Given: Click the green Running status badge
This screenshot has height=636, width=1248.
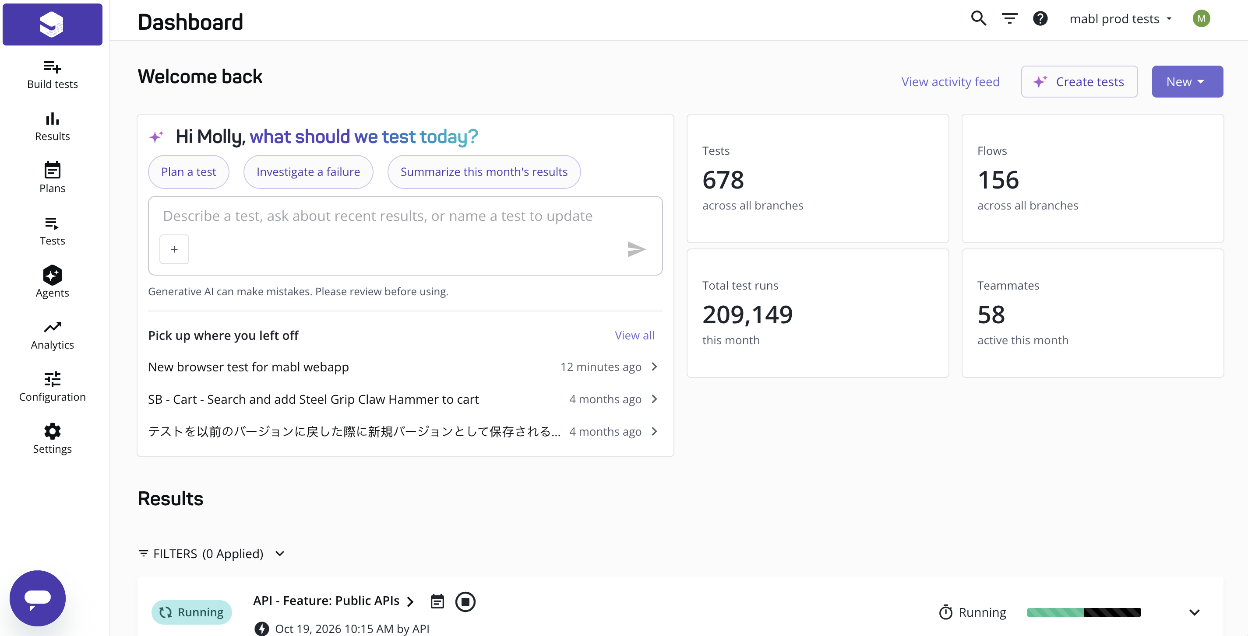Looking at the screenshot, I should click(x=191, y=612).
